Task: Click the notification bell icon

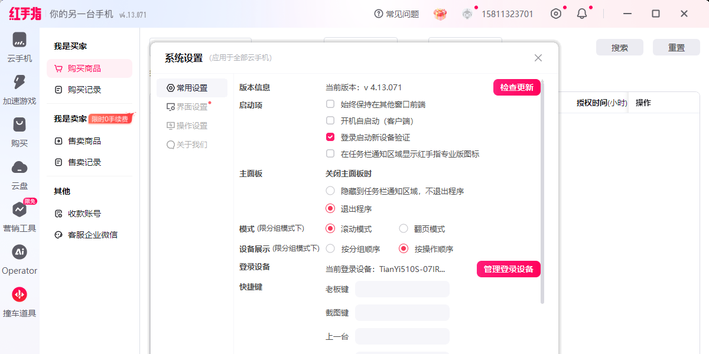Action: [x=582, y=14]
